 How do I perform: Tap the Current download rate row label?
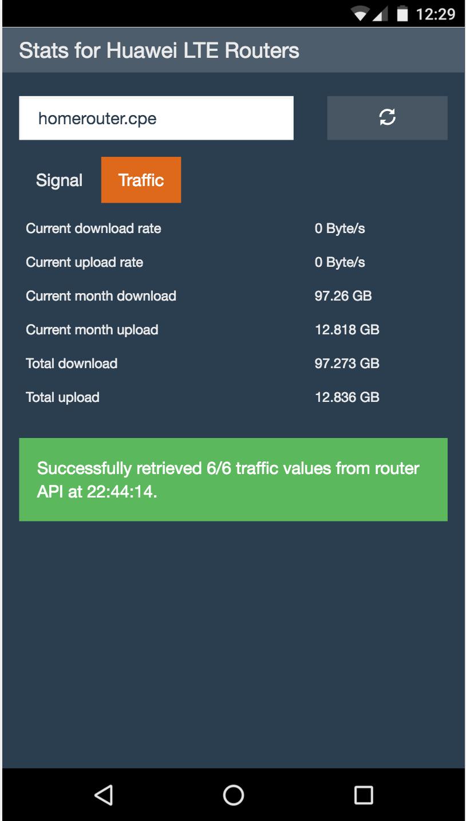coord(93,228)
